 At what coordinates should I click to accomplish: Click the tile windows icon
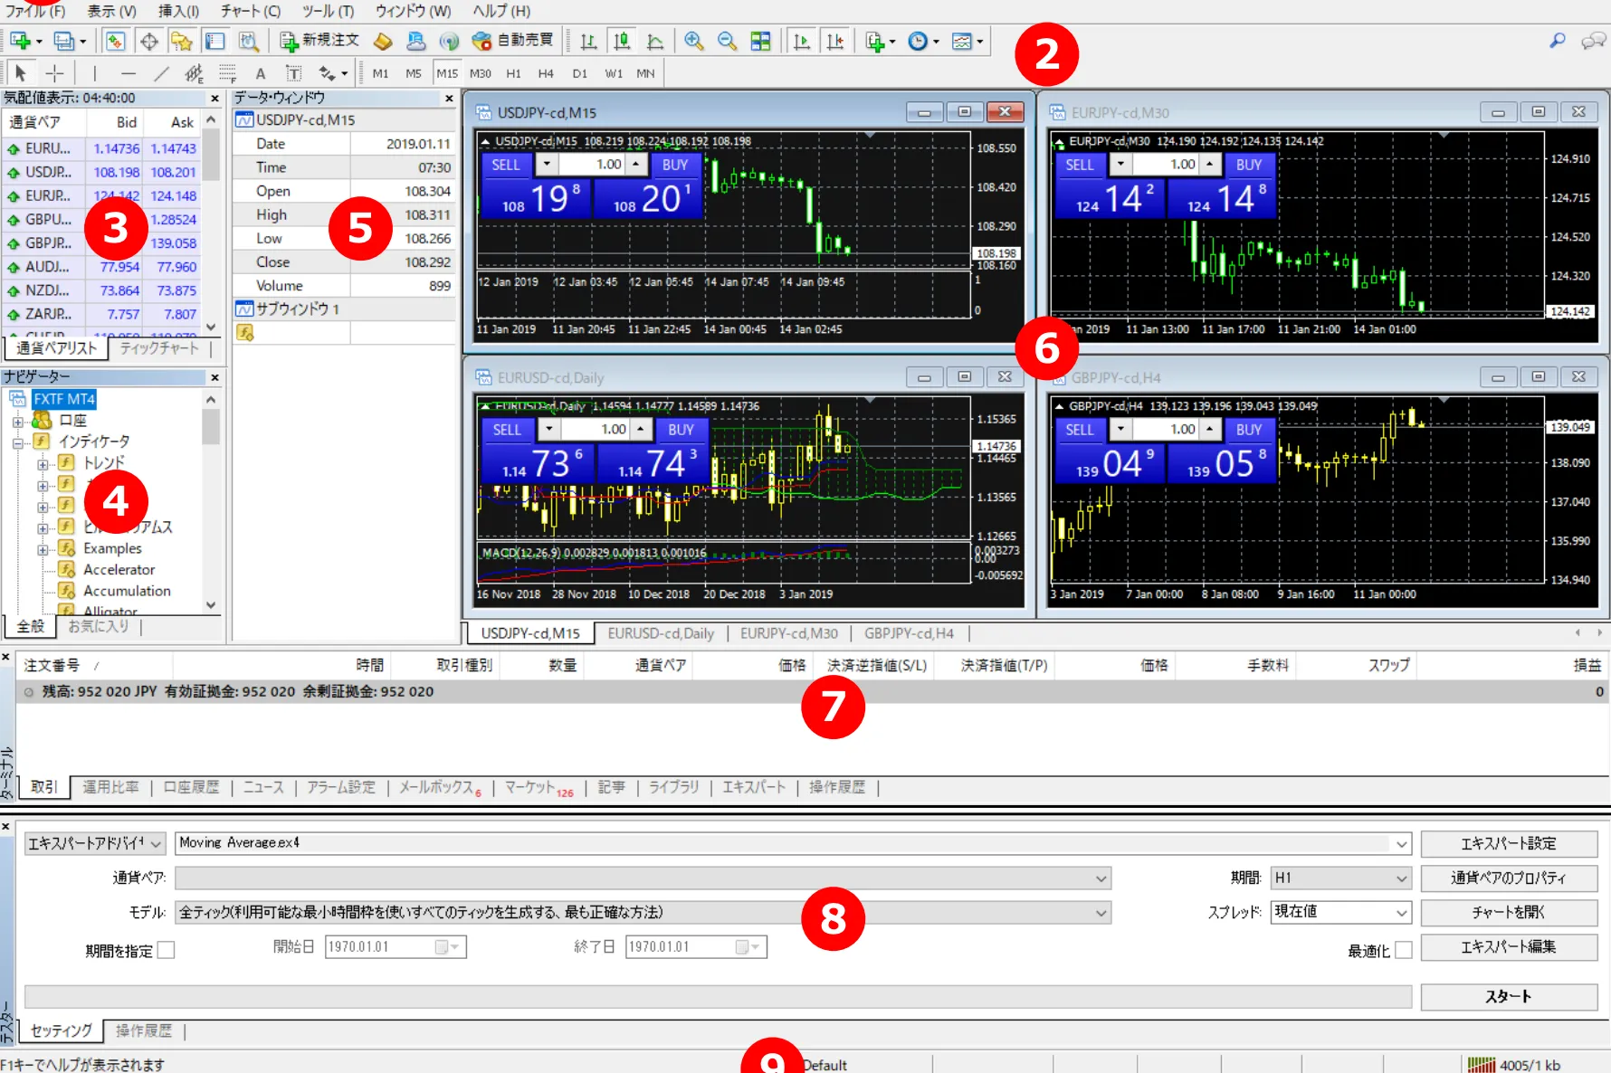pyautogui.click(x=760, y=41)
